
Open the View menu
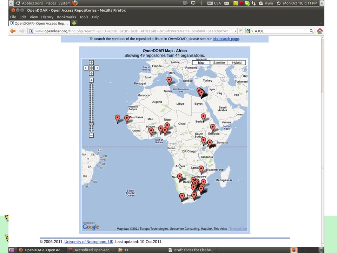point(34,17)
